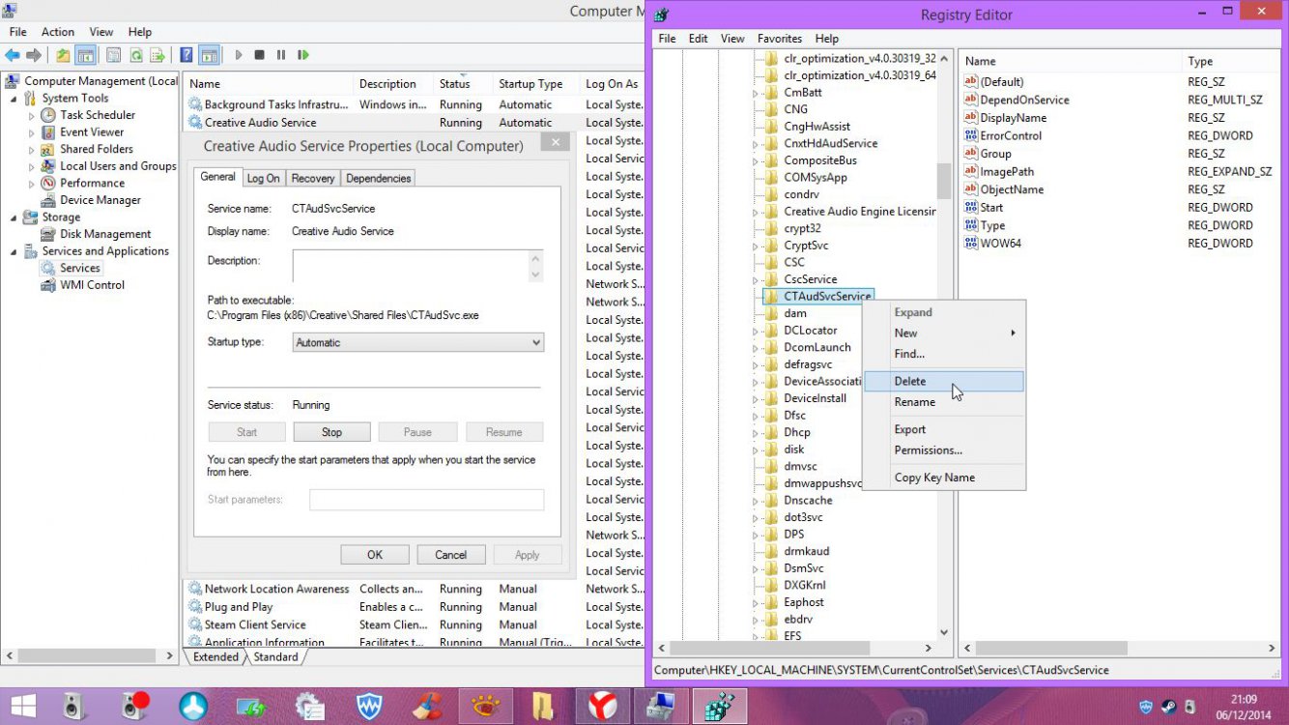Collapse the System Tools node

tap(14, 99)
